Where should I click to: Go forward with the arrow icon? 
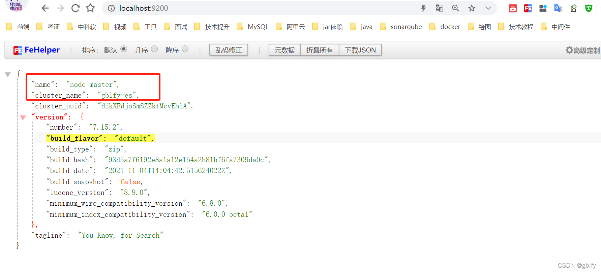pos(60,8)
